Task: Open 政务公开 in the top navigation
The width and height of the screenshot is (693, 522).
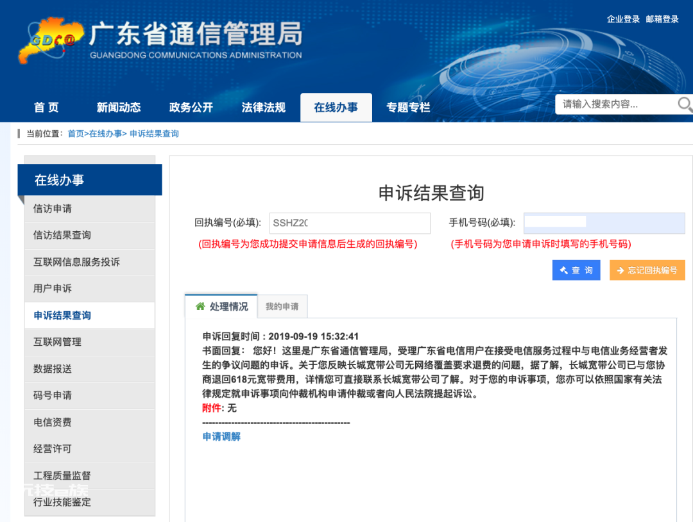Action: tap(191, 107)
